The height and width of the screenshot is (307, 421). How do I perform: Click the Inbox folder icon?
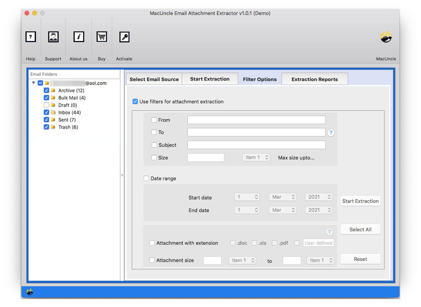tap(53, 112)
